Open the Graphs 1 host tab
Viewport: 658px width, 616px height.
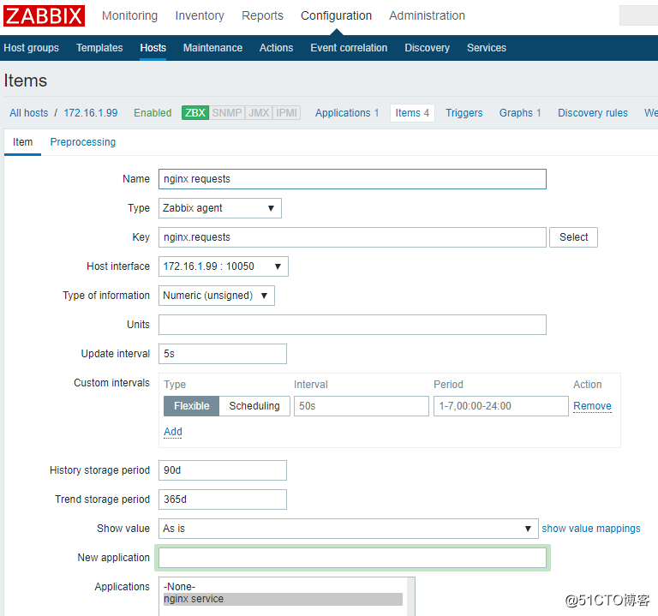pos(520,113)
